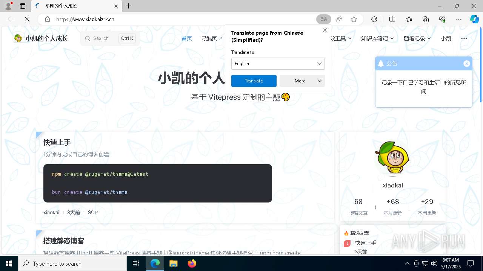Open the Favorites list icon
Screen dimensions: 483x271
coord(409,19)
